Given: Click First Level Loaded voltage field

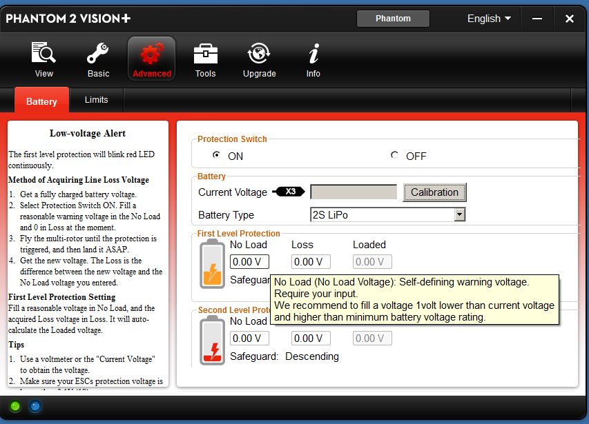Looking at the screenshot, I should 372,262.
